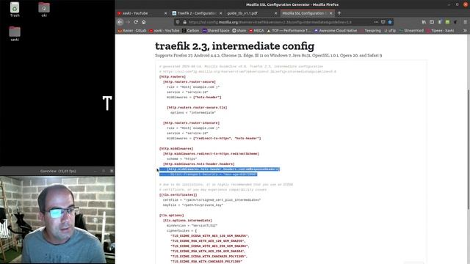
Task: Click the '[http.routers.router-insecure]' line
Action: [x=191, y=122]
